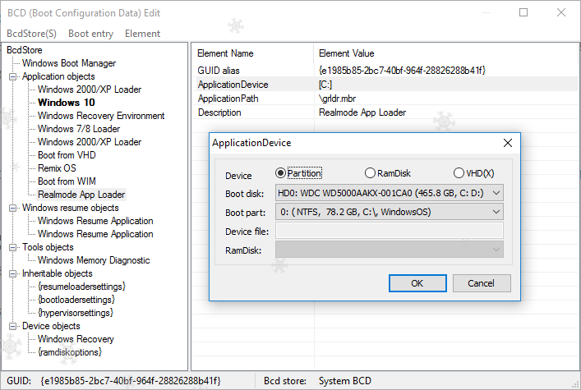The width and height of the screenshot is (581, 390).
Task: Collapse the Device objects node
Action: click(x=12, y=326)
